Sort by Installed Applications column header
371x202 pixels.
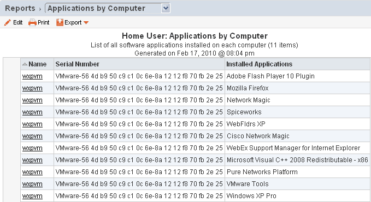[297, 64]
